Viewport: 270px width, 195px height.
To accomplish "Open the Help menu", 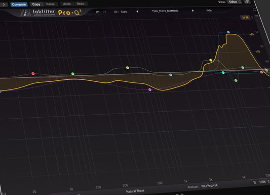I will (209, 11).
